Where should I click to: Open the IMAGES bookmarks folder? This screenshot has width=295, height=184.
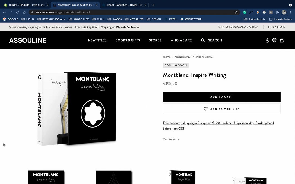[x=115, y=19]
